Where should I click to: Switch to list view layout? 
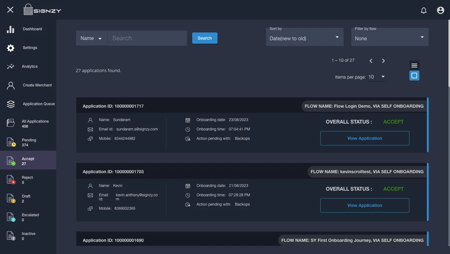pyautogui.click(x=414, y=66)
